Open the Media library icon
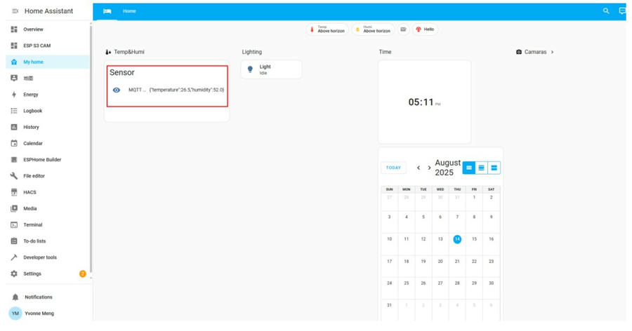This screenshot has height=331, width=632. click(14, 208)
